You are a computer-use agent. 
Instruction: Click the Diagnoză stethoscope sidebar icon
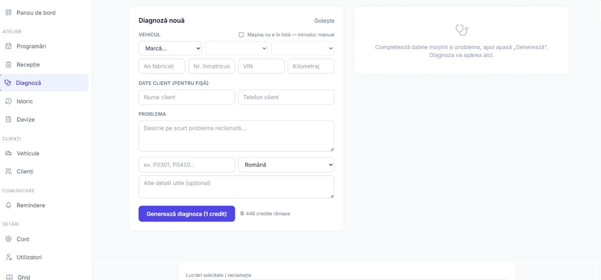click(x=7, y=83)
